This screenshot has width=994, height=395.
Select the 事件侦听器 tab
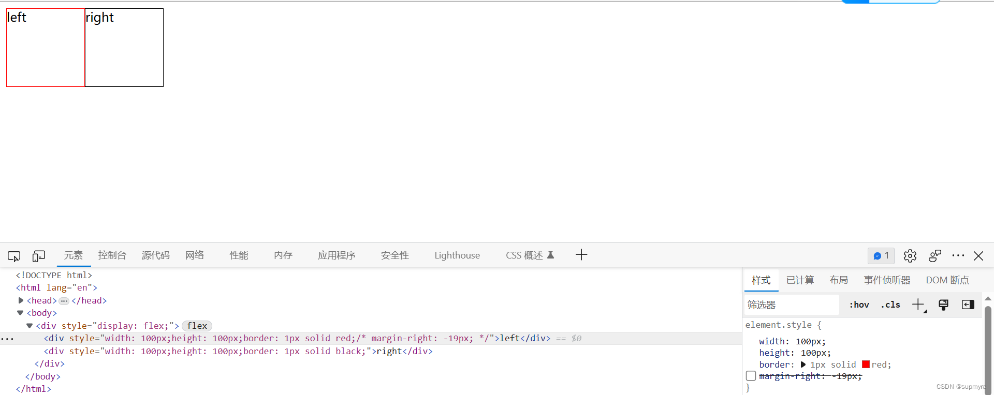pyautogui.click(x=887, y=280)
